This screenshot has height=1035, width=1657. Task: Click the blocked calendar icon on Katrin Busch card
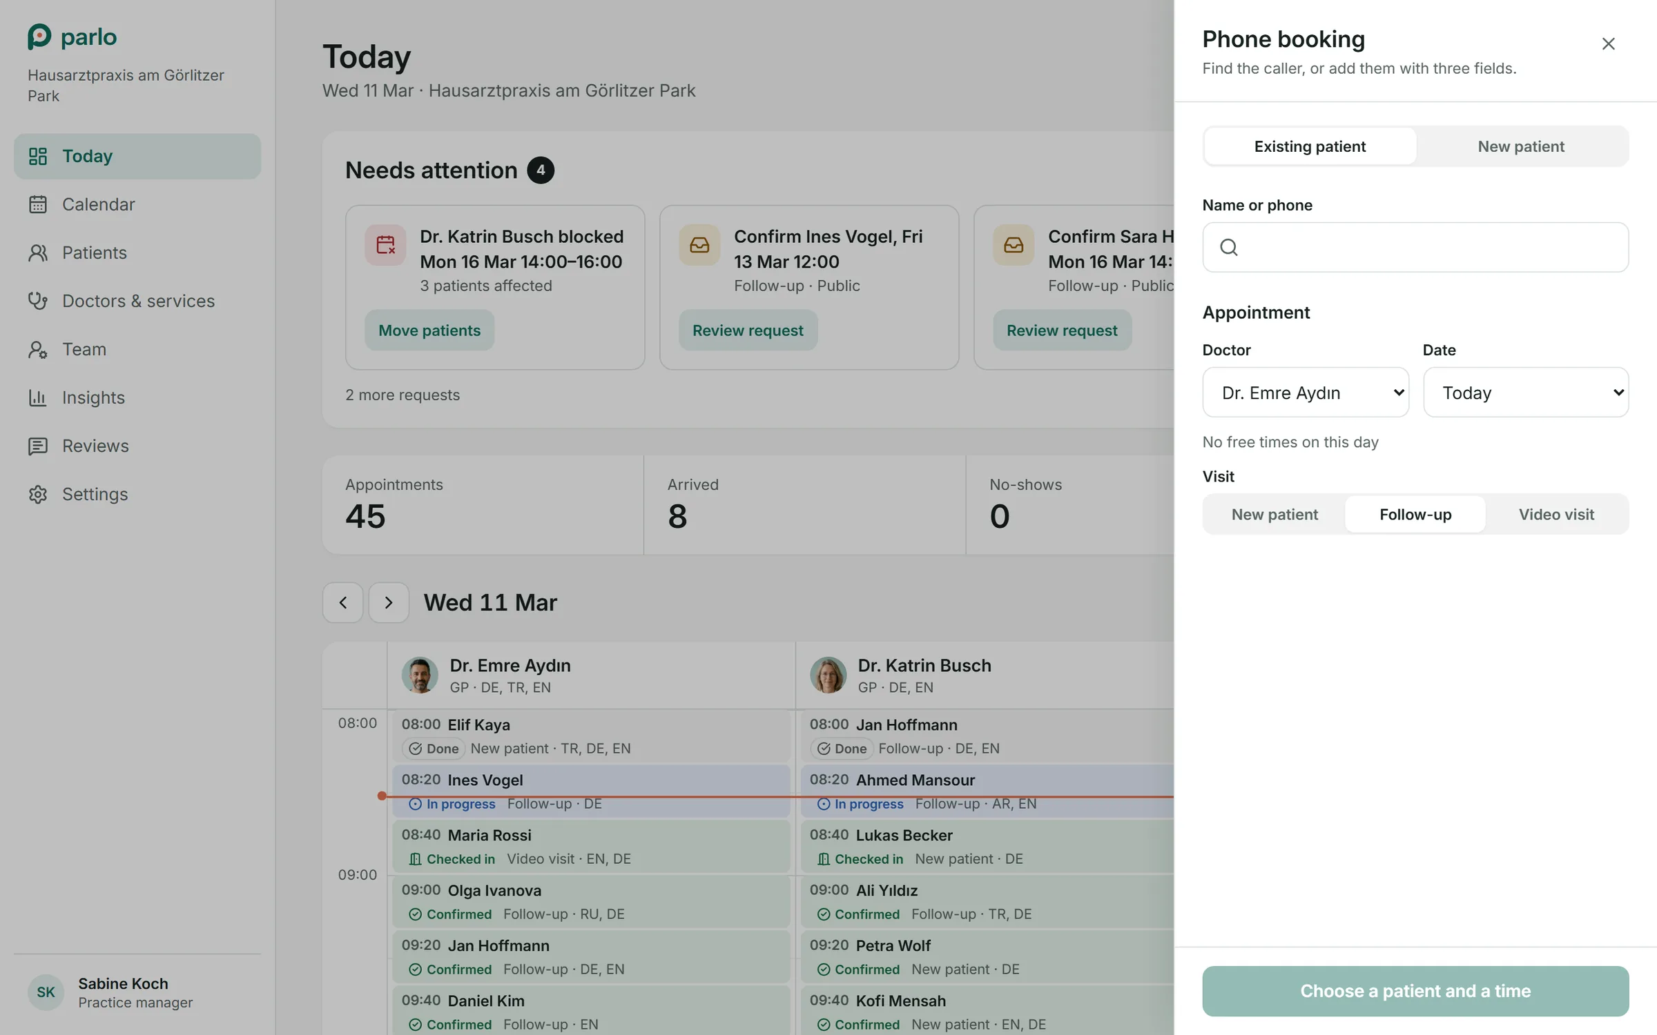(385, 244)
